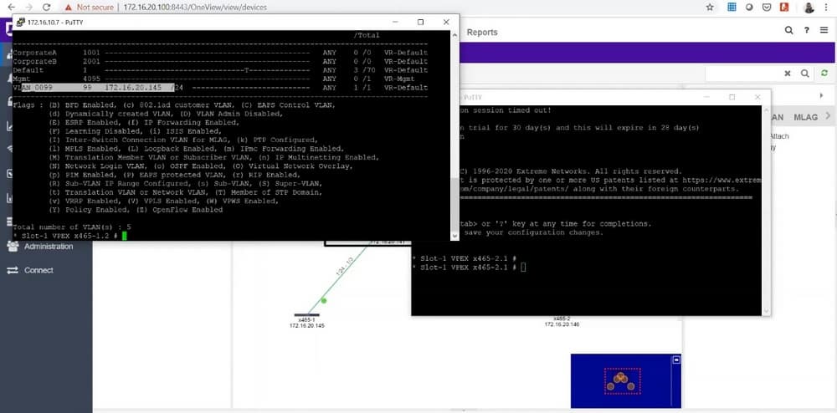Click scroll-down arrow in 172.16.10.7 PuTTY window
Viewport: 837px width, 413px height.
pyautogui.click(x=454, y=236)
